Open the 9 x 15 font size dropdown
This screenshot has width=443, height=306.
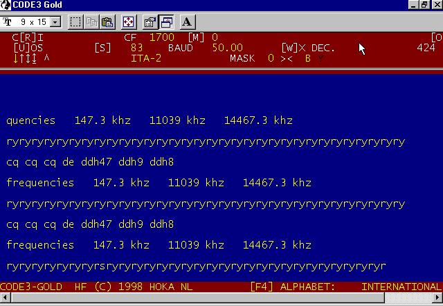pos(55,22)
